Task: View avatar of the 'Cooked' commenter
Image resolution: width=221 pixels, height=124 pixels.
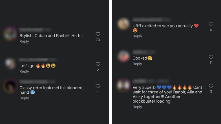Action: [123, 56]
